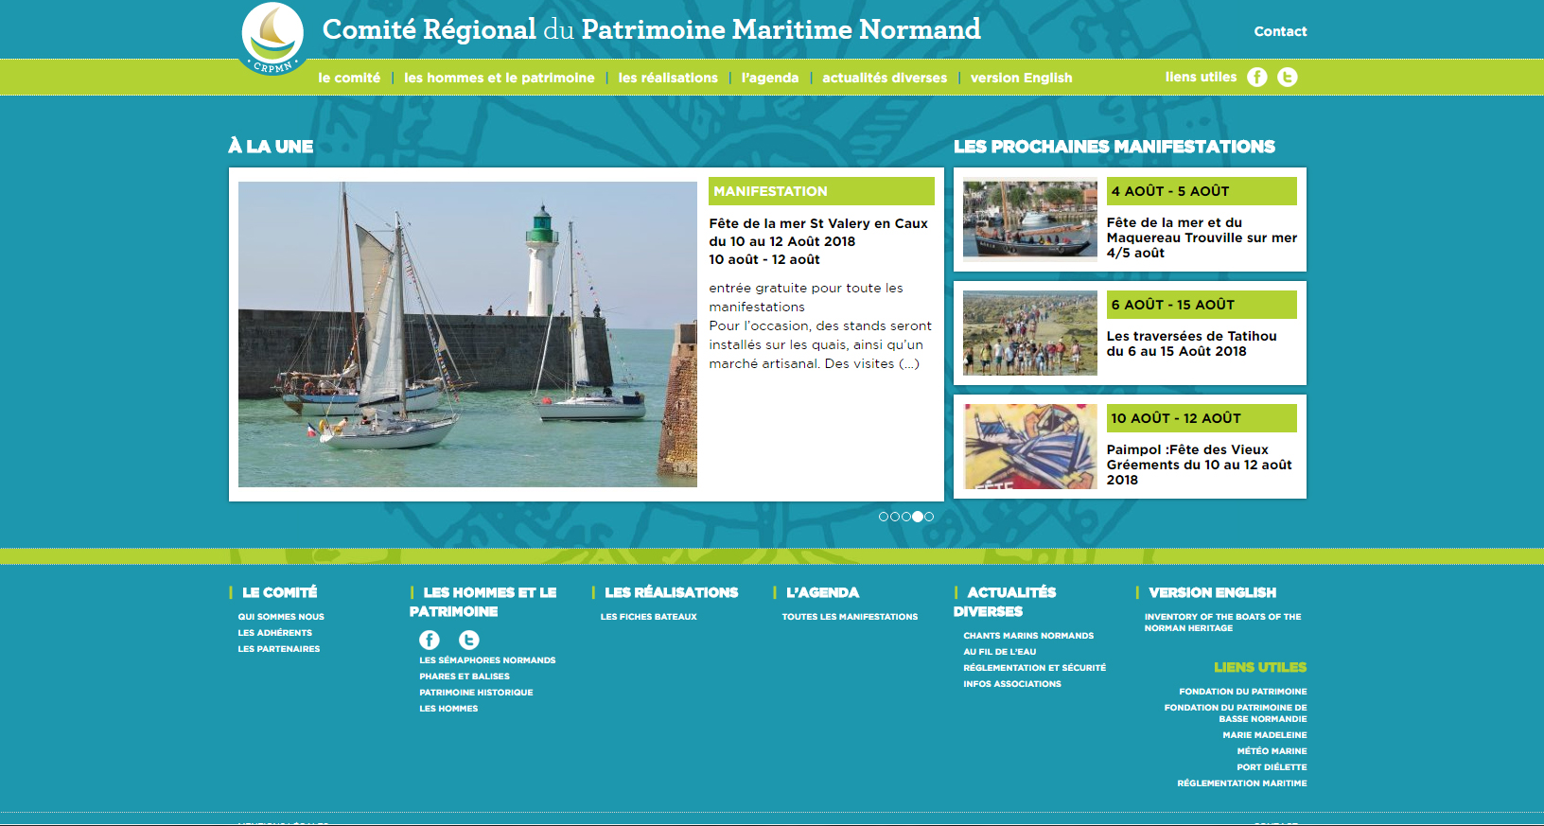The width and height of the screenshot is (1544, 826).
Task: Open footer link 'LES ADHÉRENTS'
Action: click(274, 633)
